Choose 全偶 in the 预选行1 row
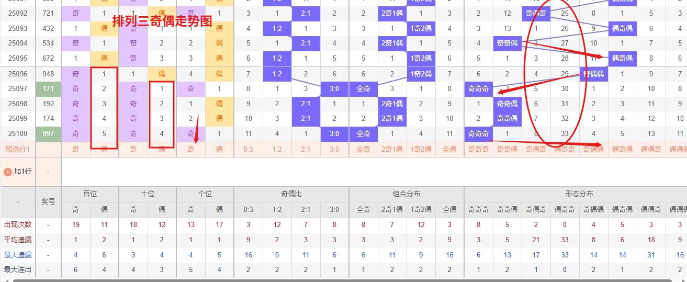 point(449,149)
